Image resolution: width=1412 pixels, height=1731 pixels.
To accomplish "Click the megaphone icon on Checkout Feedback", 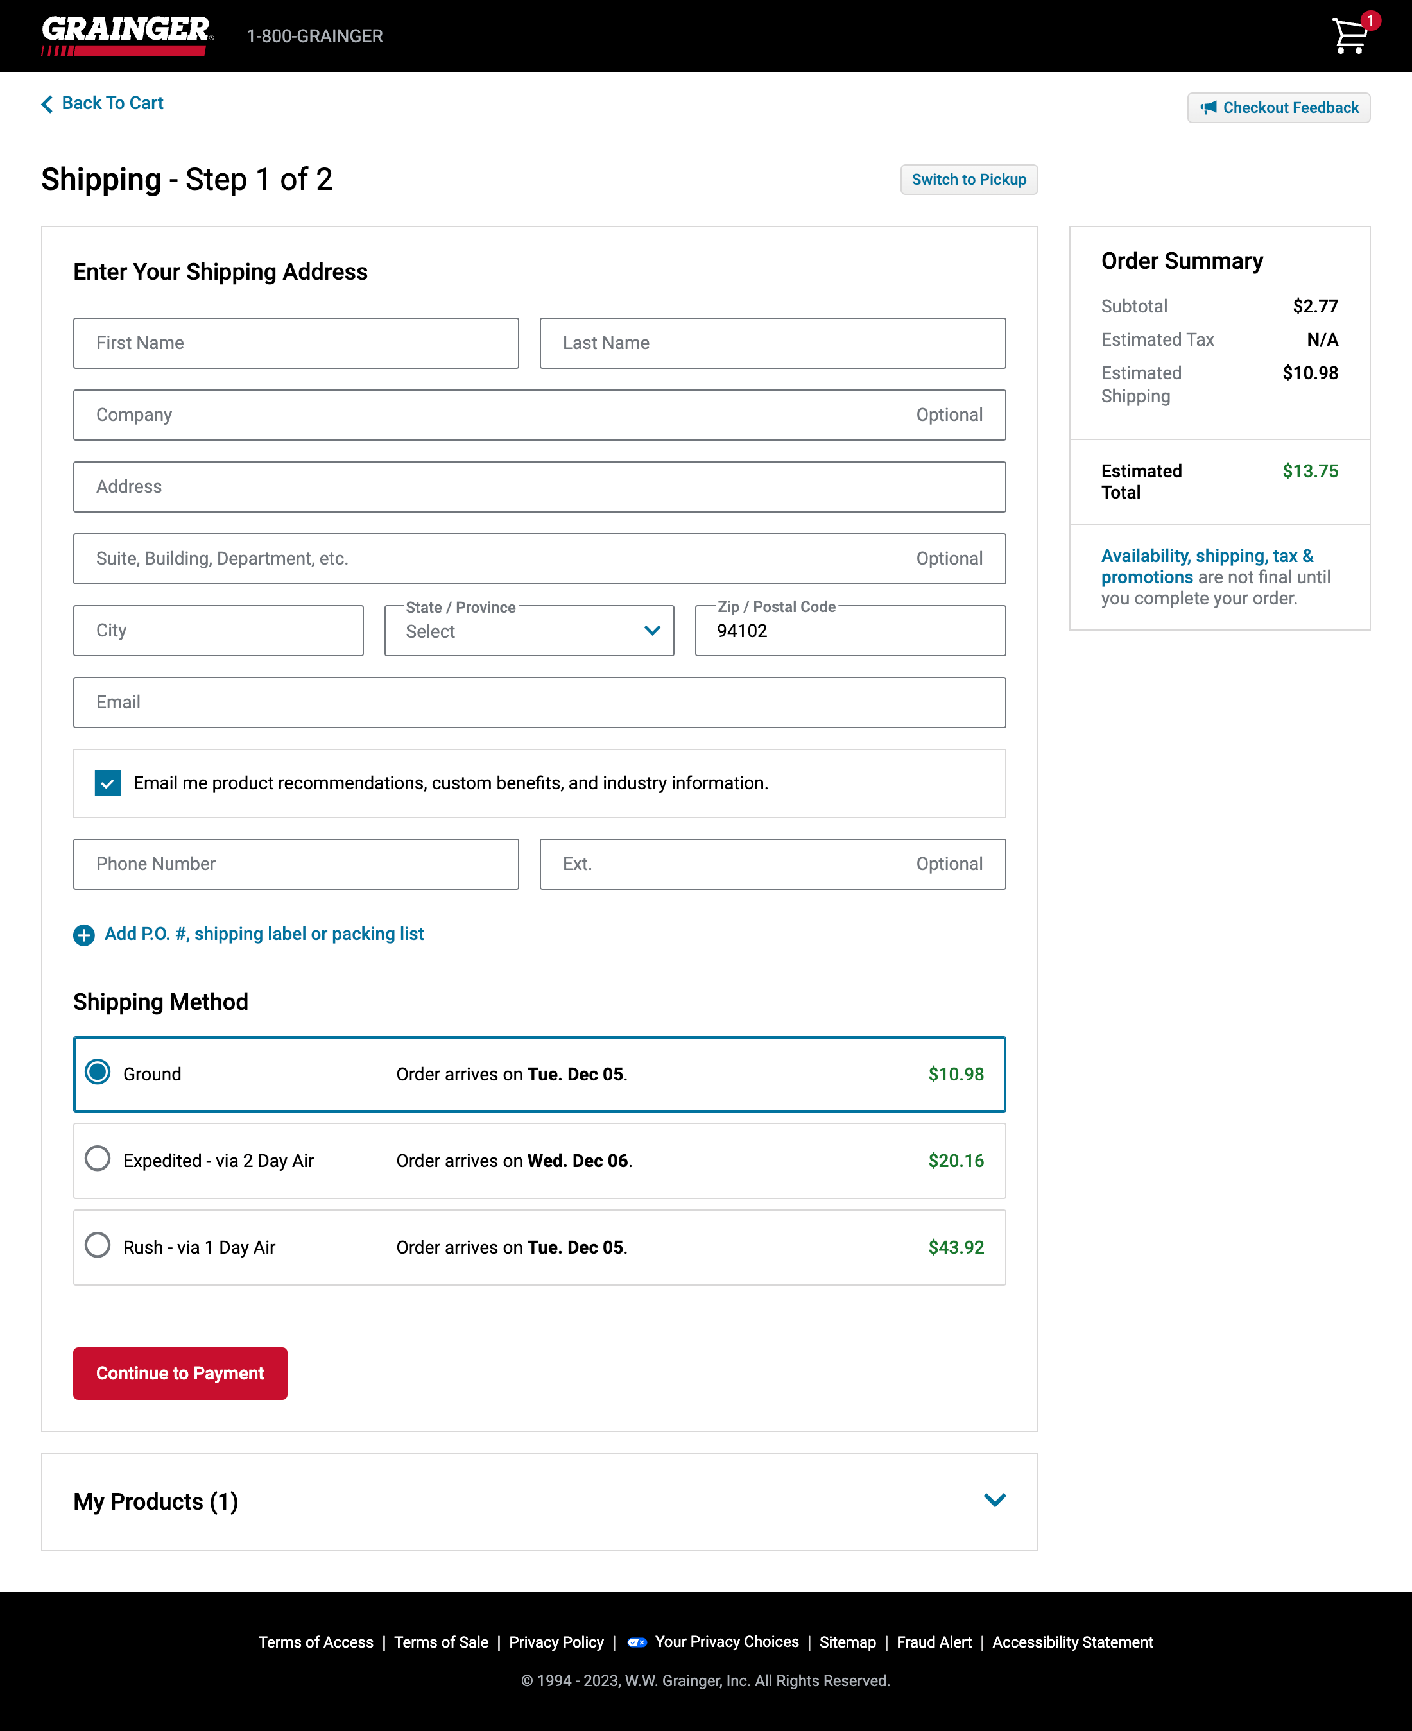I will click(1209, 107).
